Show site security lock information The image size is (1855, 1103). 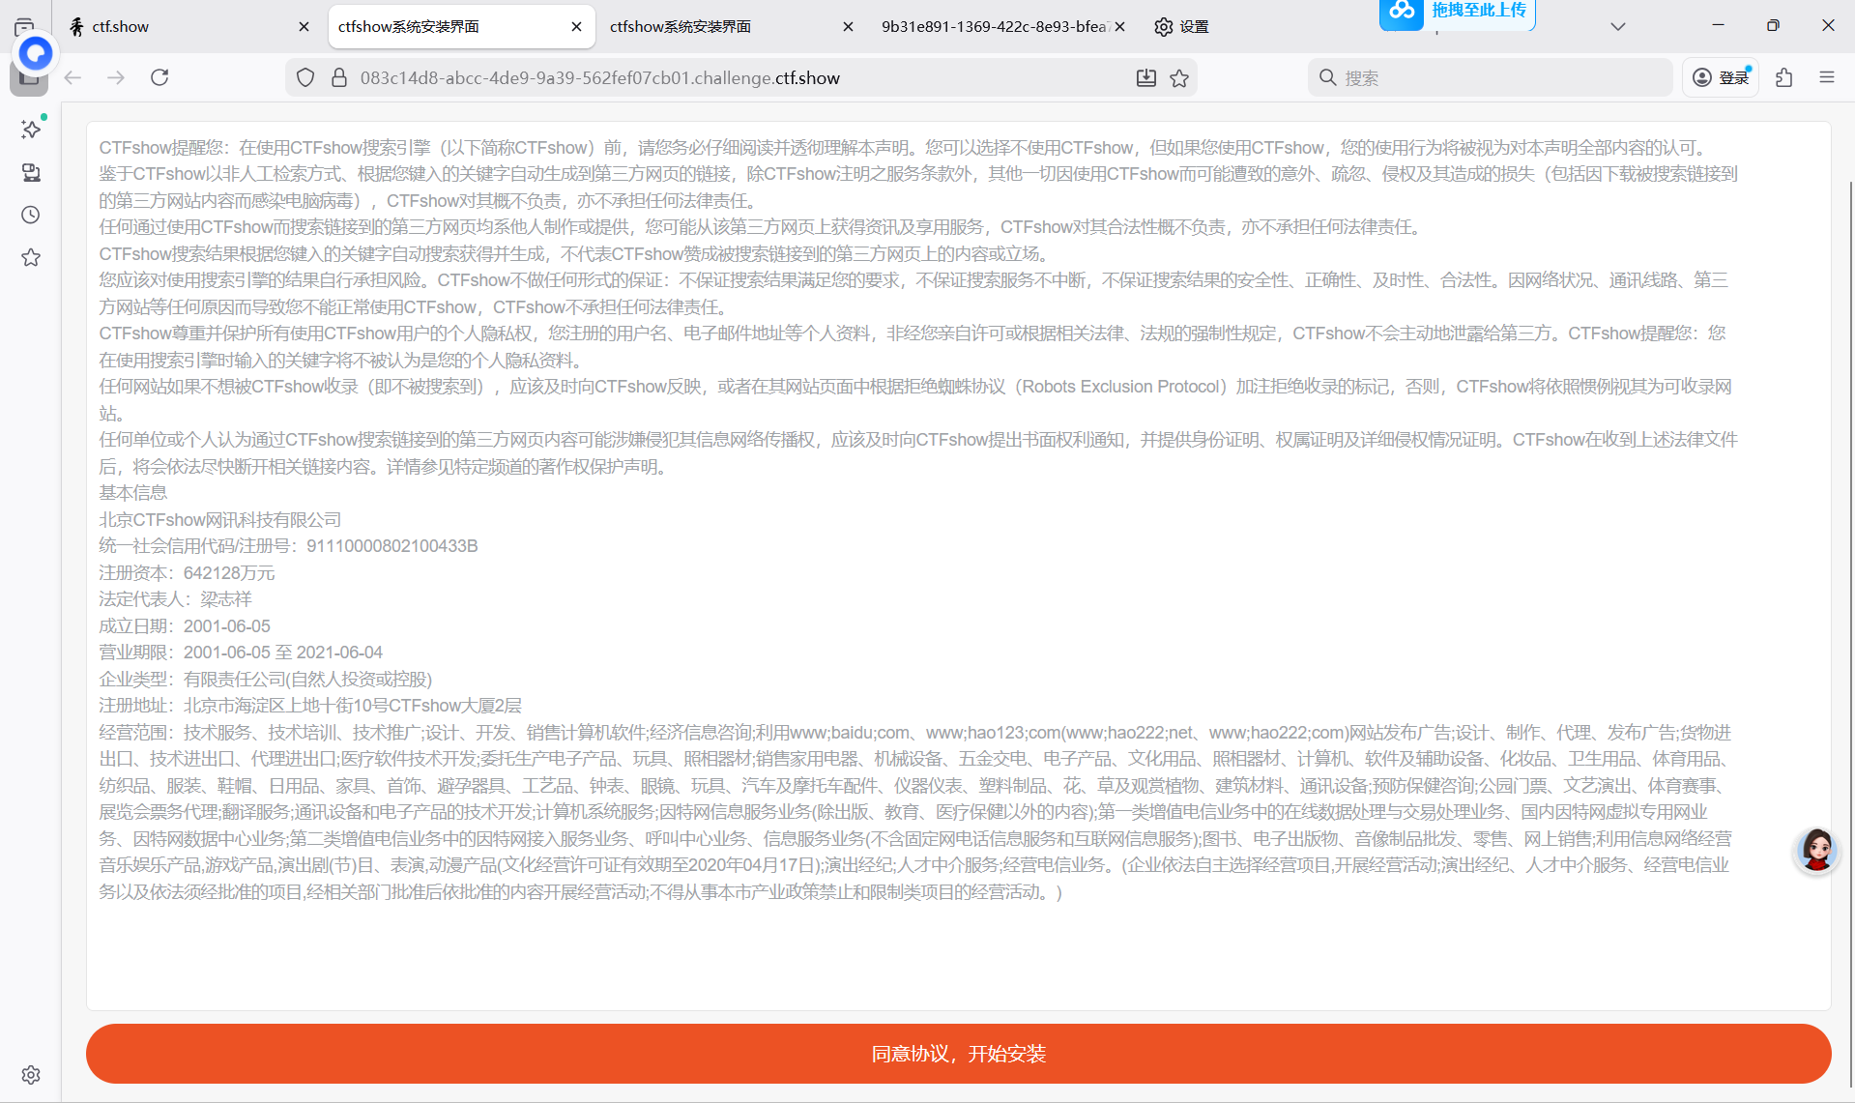338,77
